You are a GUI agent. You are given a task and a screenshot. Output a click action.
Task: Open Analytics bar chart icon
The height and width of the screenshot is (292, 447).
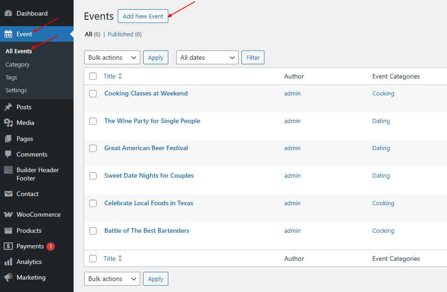(x=8, y=262)
